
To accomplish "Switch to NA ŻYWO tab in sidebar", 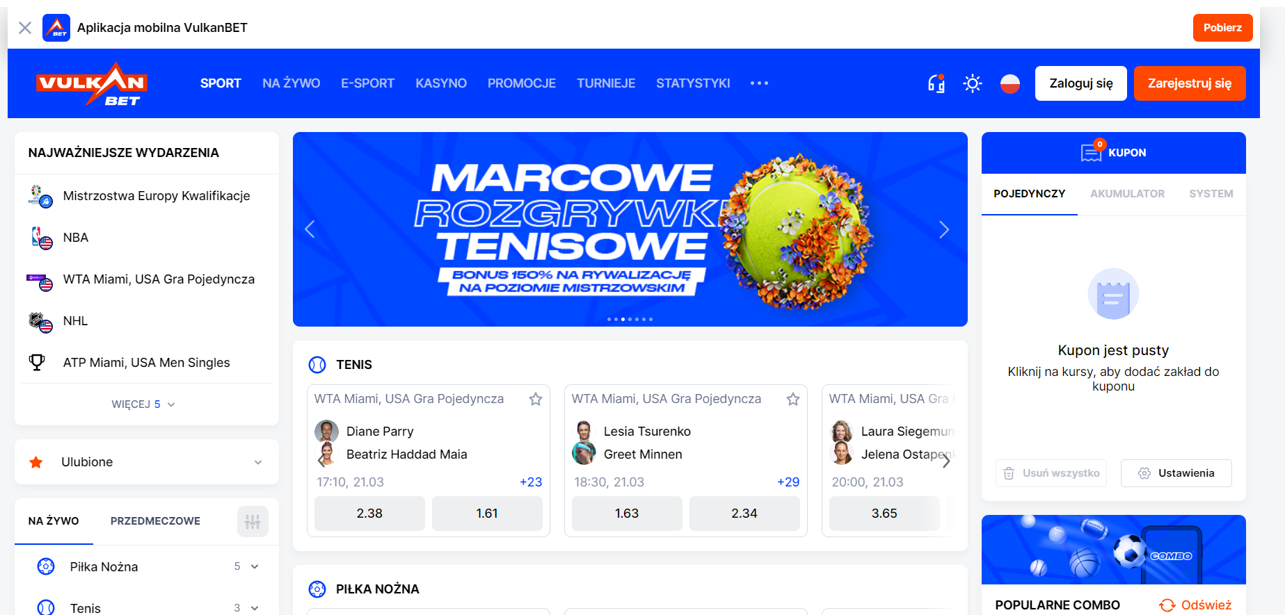I will pos(54,521).
